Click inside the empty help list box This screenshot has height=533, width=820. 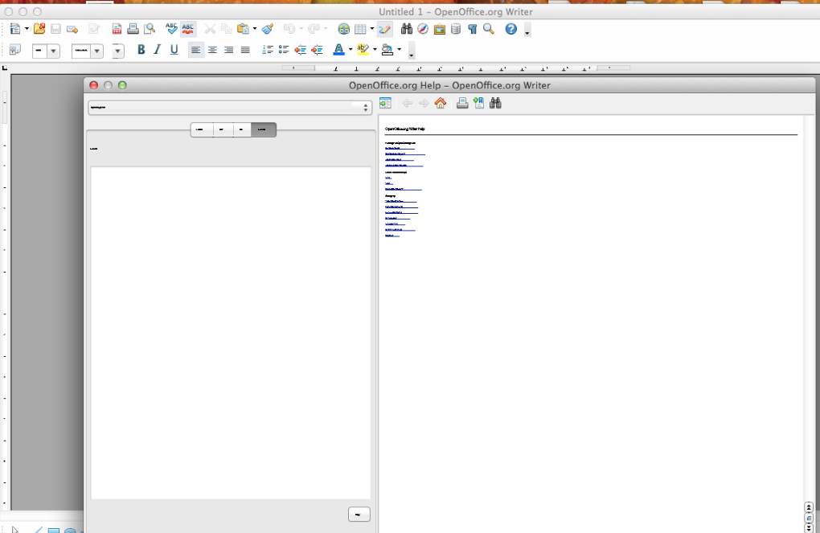[230, 330]
